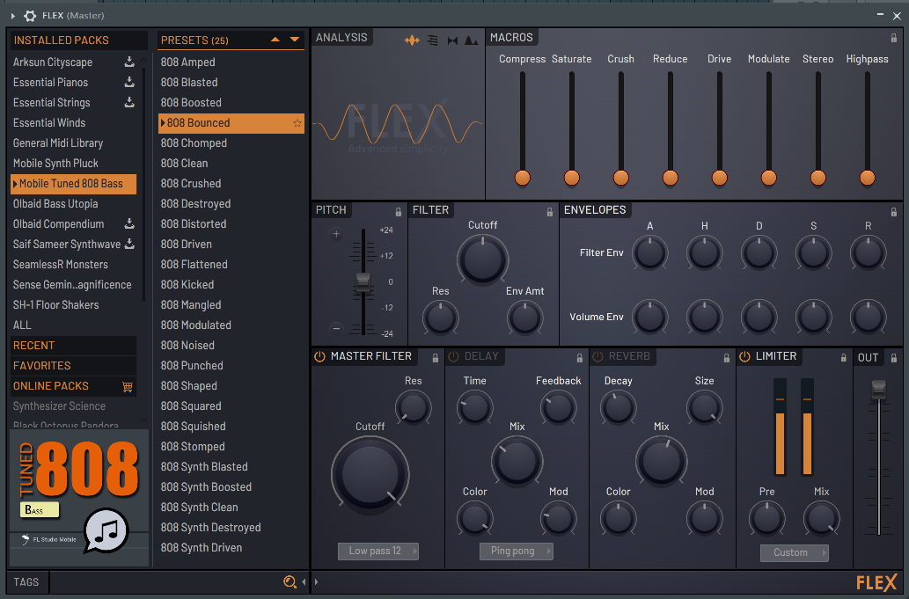The image size is (909, 599).
Task: Open the preset search magnifier
Action: tap(290, 582)
